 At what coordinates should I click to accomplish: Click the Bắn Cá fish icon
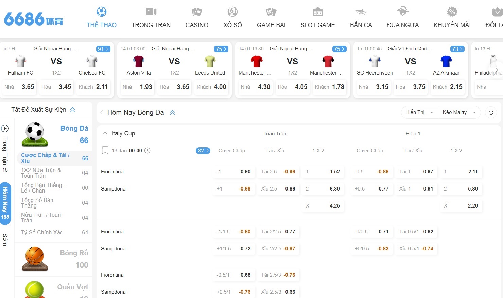tap(361, 12)
